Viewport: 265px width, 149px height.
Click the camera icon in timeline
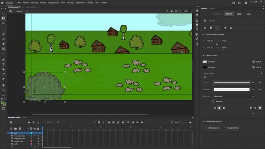click(29, 123)
